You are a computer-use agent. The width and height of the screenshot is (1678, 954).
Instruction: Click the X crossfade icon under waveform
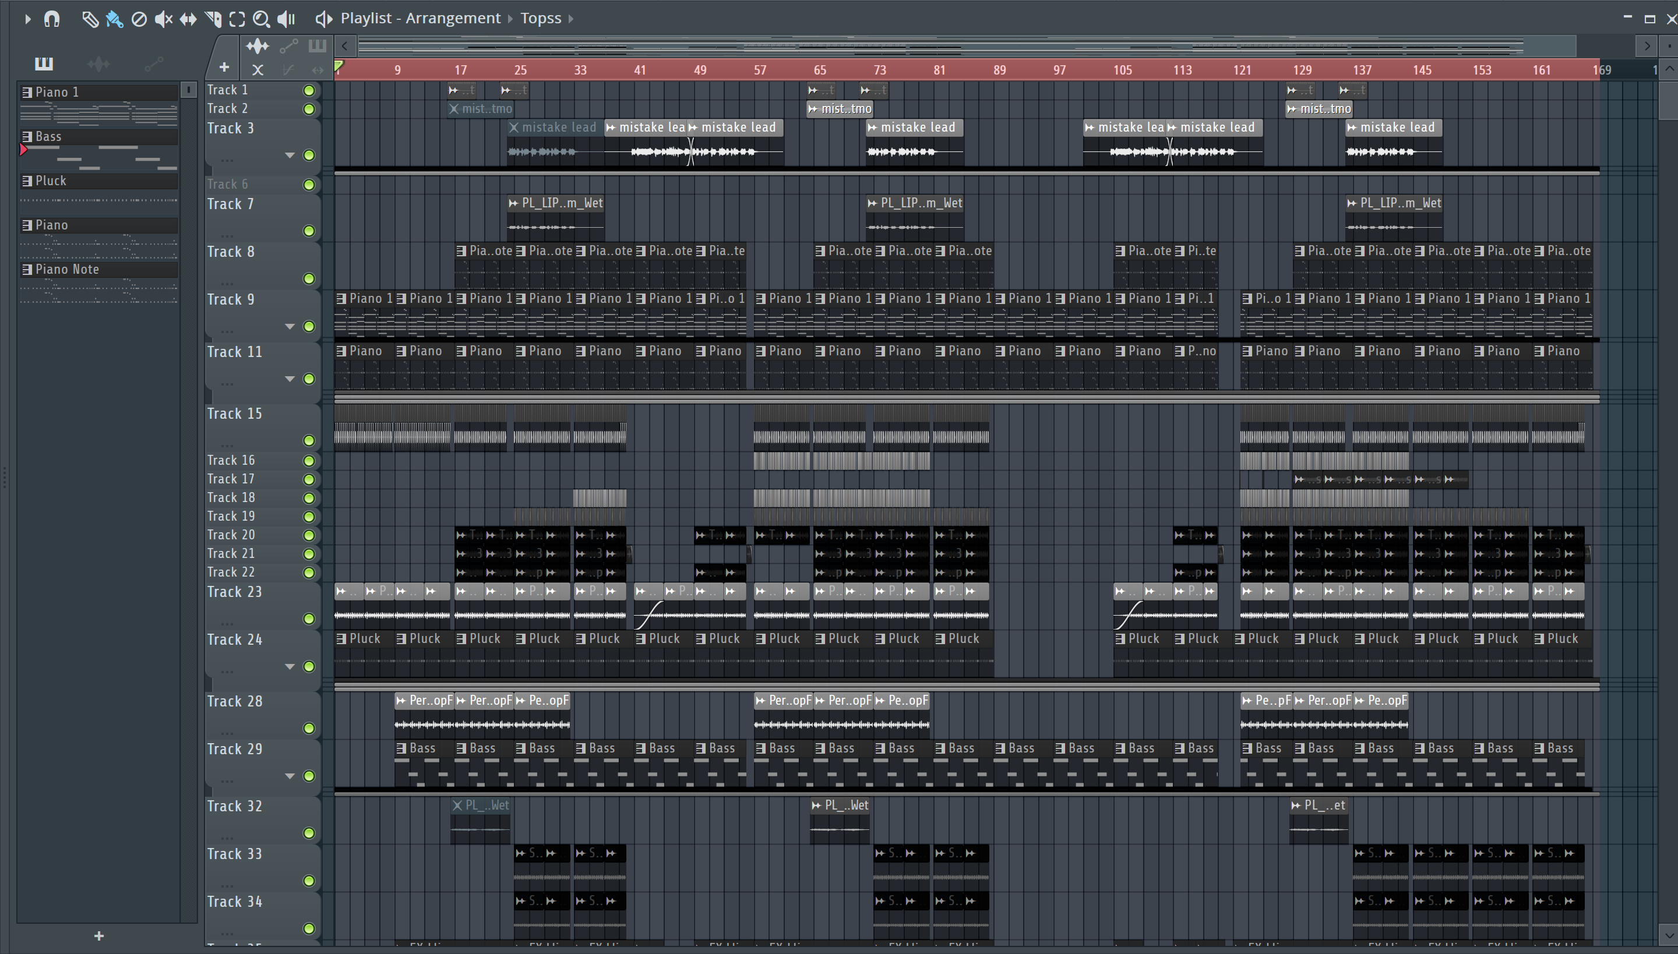pos(258,69)
